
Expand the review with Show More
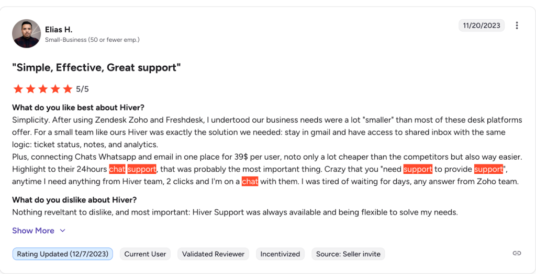coord(33,231)
